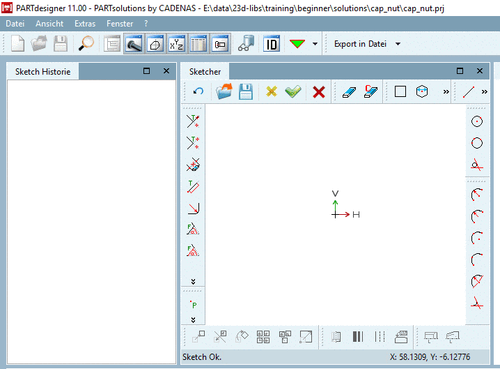Click the first trim lines tool icon
500x369 pixels.
[193, 121]
